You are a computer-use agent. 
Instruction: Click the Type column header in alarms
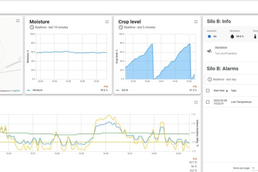[x=234, y=91]
